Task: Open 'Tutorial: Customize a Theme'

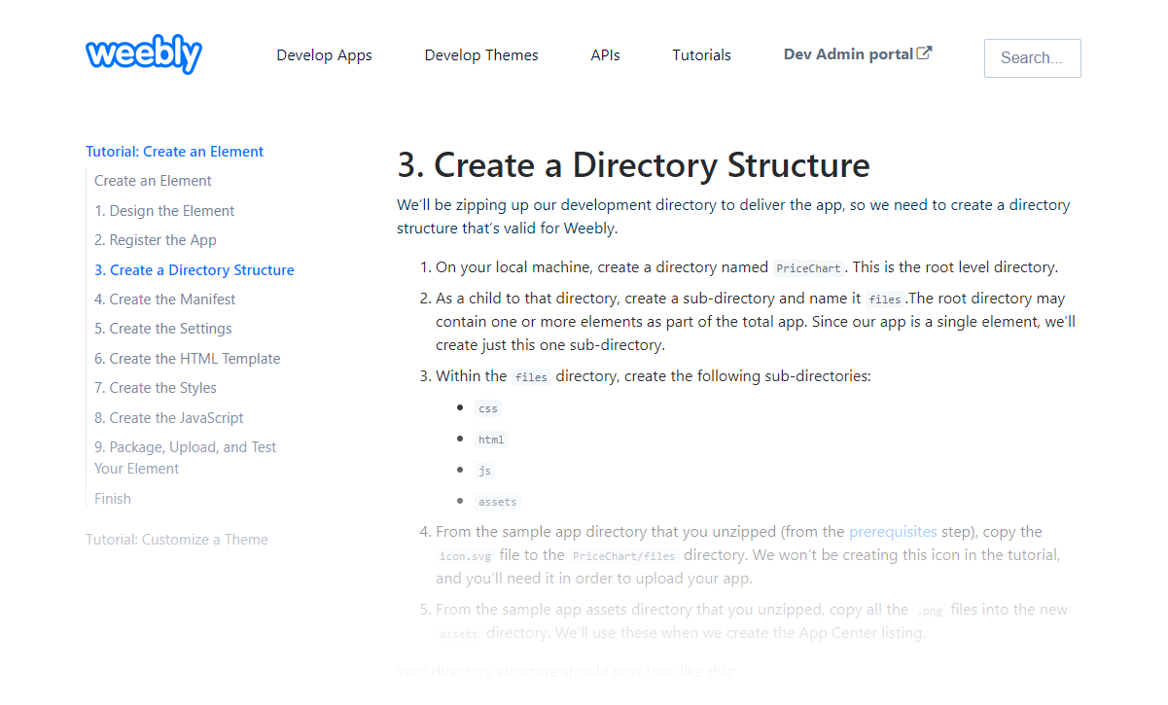Action: [177, 539]
